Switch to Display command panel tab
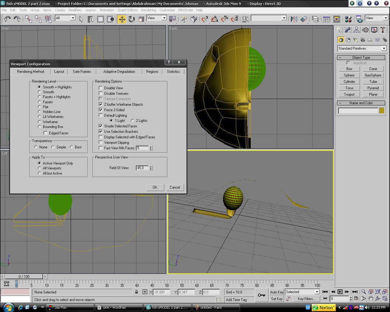 tap(374, 30)
